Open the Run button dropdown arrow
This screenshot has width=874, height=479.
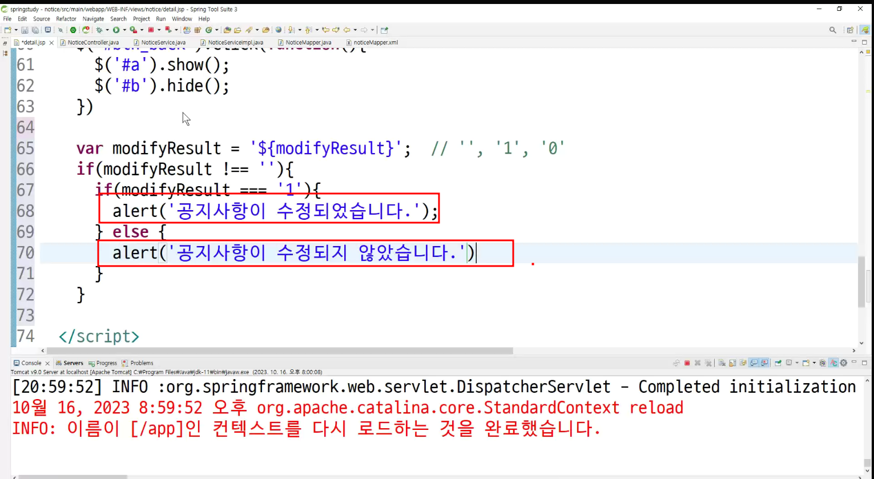pyautogui.click(x=124, y=30)
